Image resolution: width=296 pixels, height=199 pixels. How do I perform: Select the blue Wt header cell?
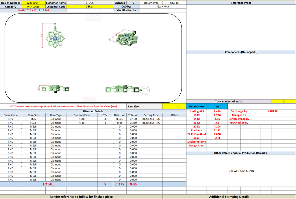click(x=217, y=106)
